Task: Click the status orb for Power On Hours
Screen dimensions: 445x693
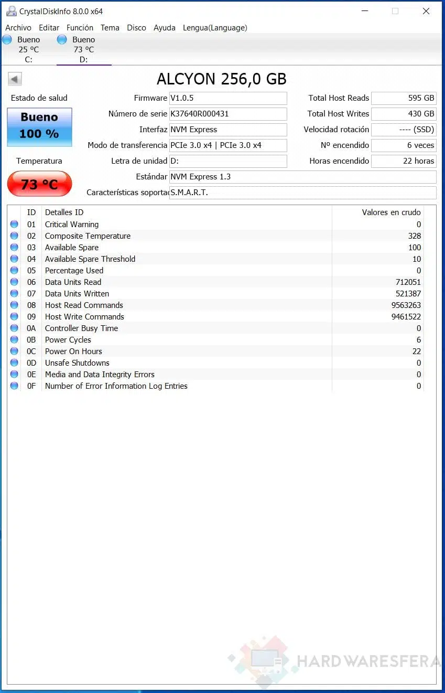Action: [14, 351]
